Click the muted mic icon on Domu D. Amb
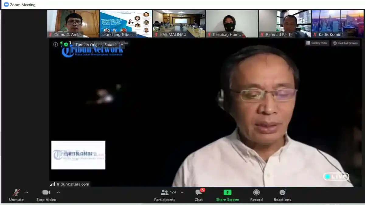The height and width of the screenshot is (205, 365). [51, 35]
